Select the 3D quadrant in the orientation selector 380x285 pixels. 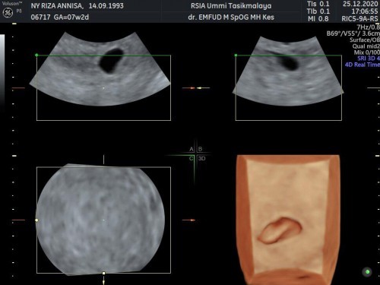pyautogui.click(x=201, y=159)
